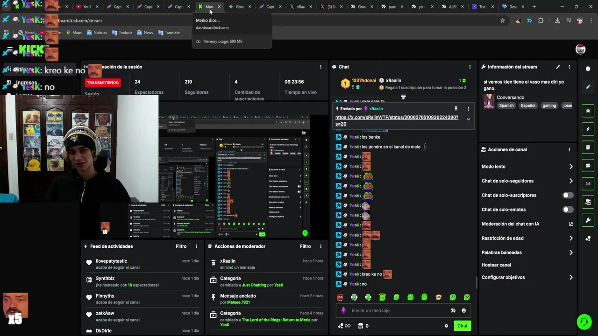Expand Restricción de edad settings

(571, 238)
